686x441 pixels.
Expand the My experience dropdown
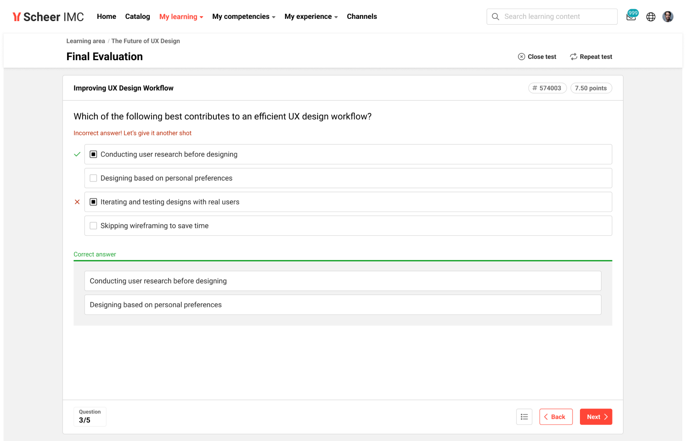[x=311, y=17]
